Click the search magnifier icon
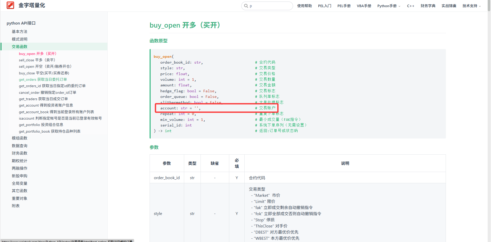Image resolution: width=491 pixels, height=242 pixels. 246,6
